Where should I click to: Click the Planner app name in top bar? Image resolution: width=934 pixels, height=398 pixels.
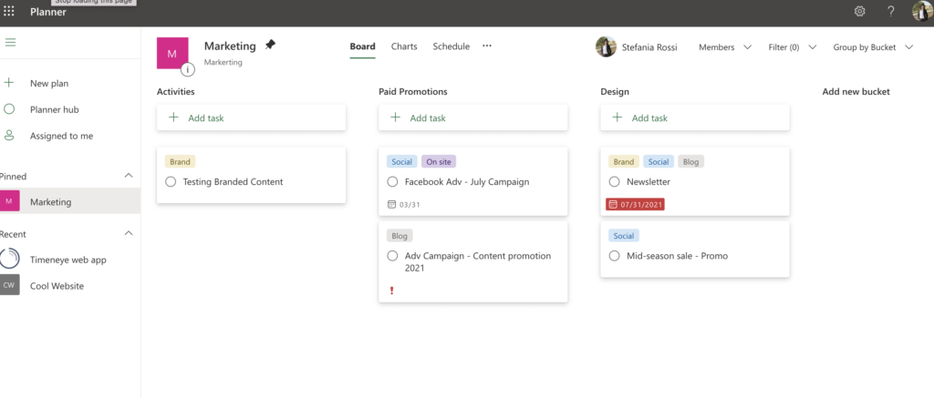48,11
